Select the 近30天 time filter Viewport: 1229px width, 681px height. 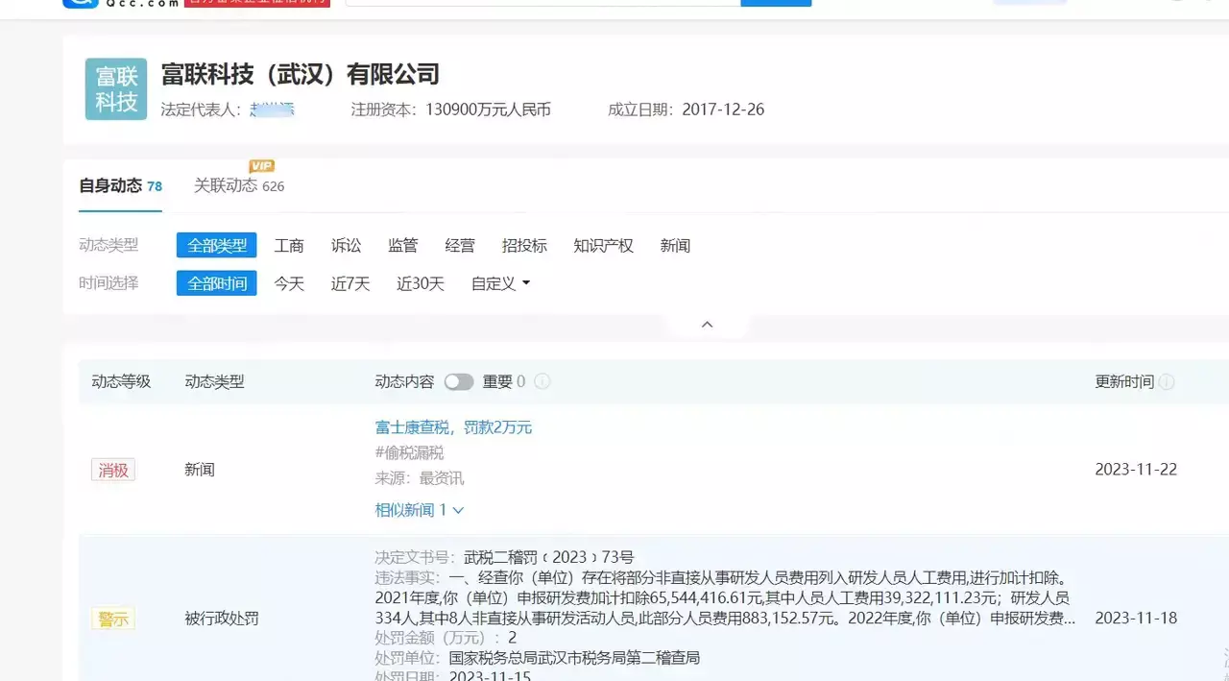(420, 283)
